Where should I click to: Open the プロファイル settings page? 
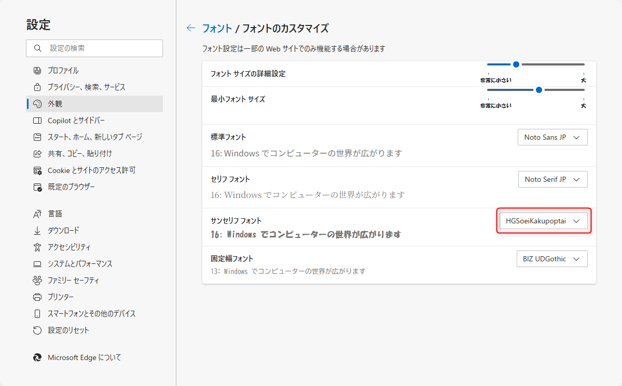click(94, 70)
